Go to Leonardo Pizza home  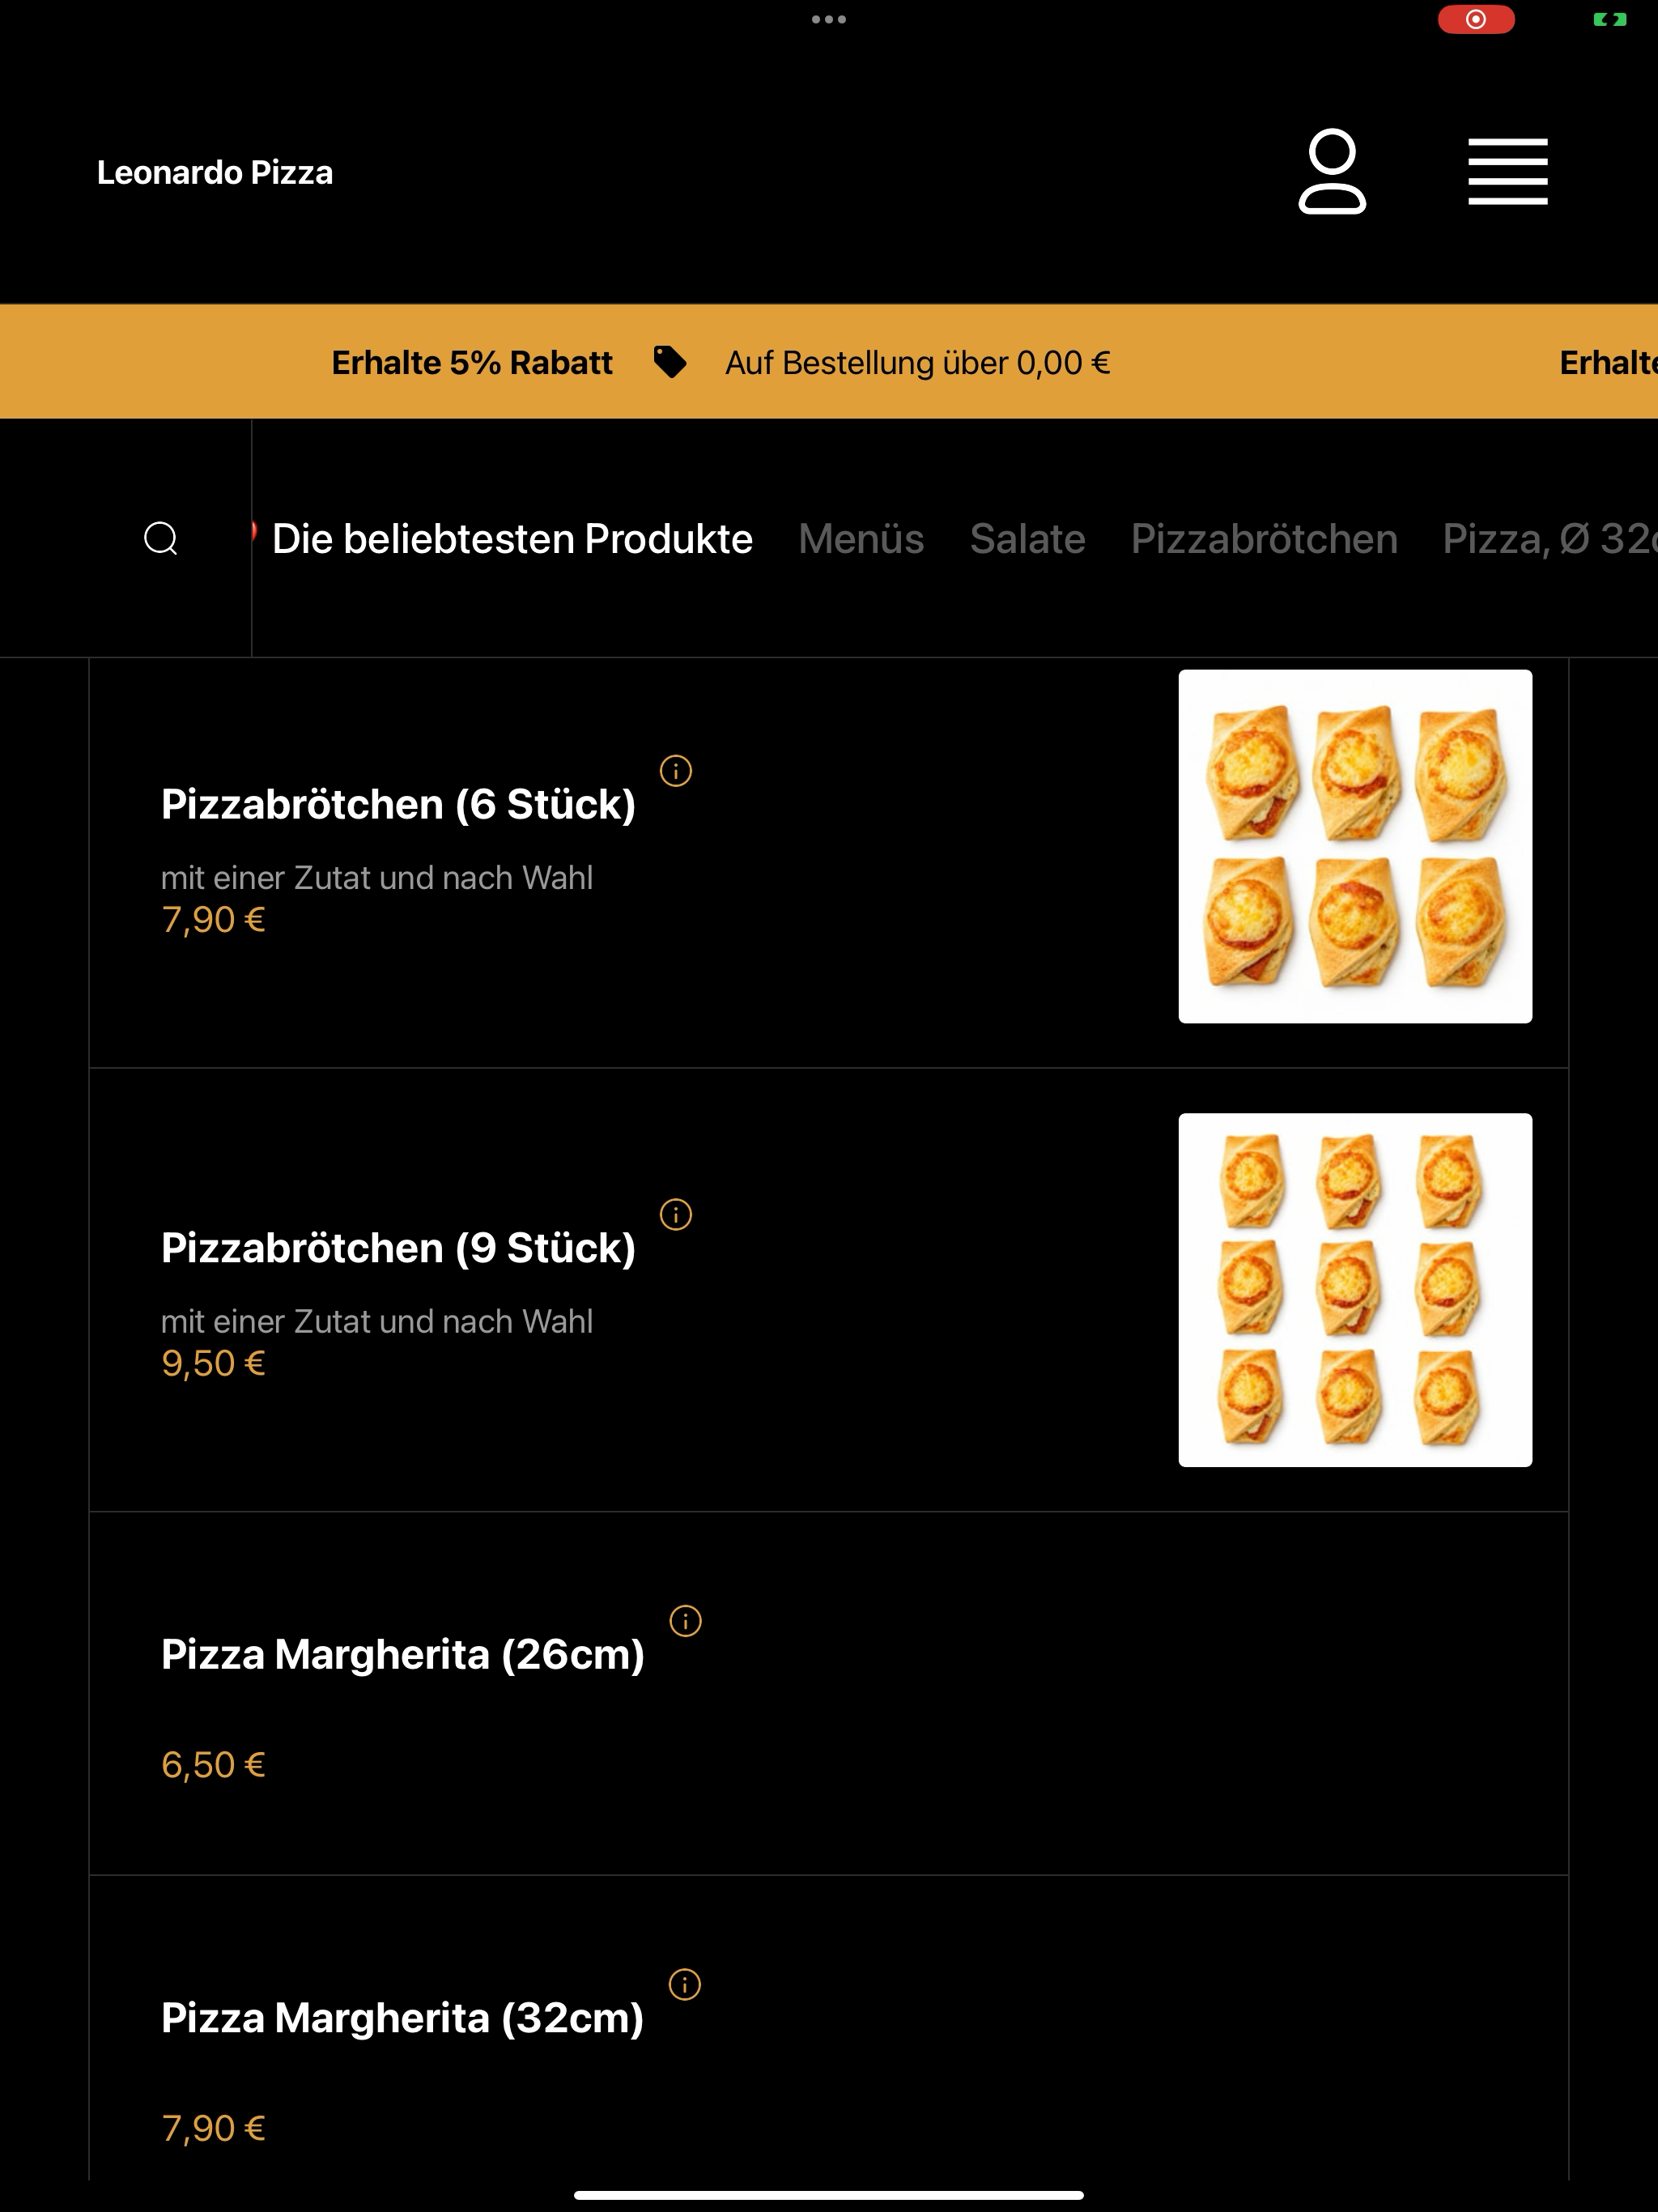[x=215, y=172]
